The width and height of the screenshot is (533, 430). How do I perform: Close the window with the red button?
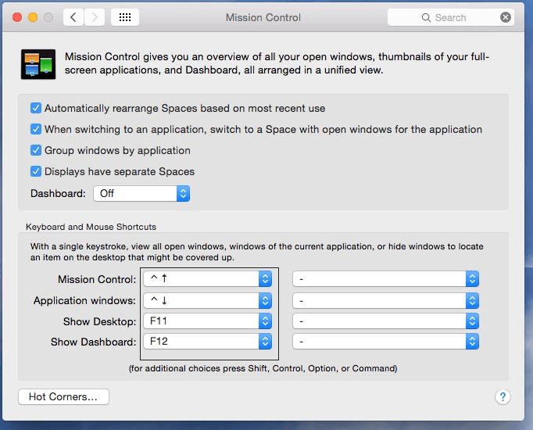click(x=17, y=17)
